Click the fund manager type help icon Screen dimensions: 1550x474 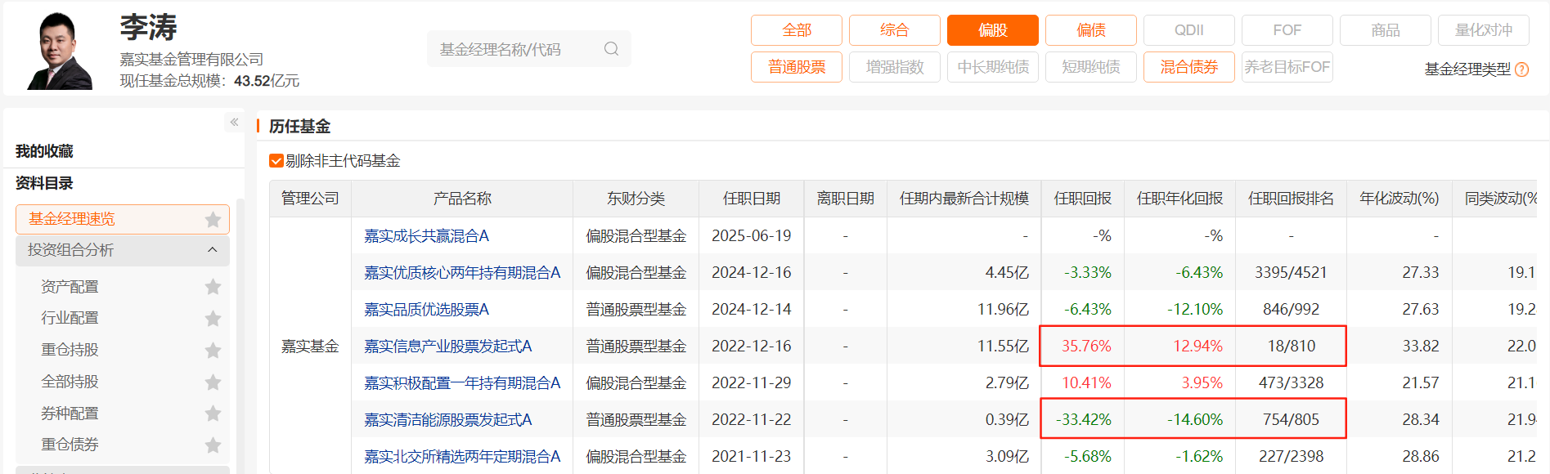point(1521,69)
